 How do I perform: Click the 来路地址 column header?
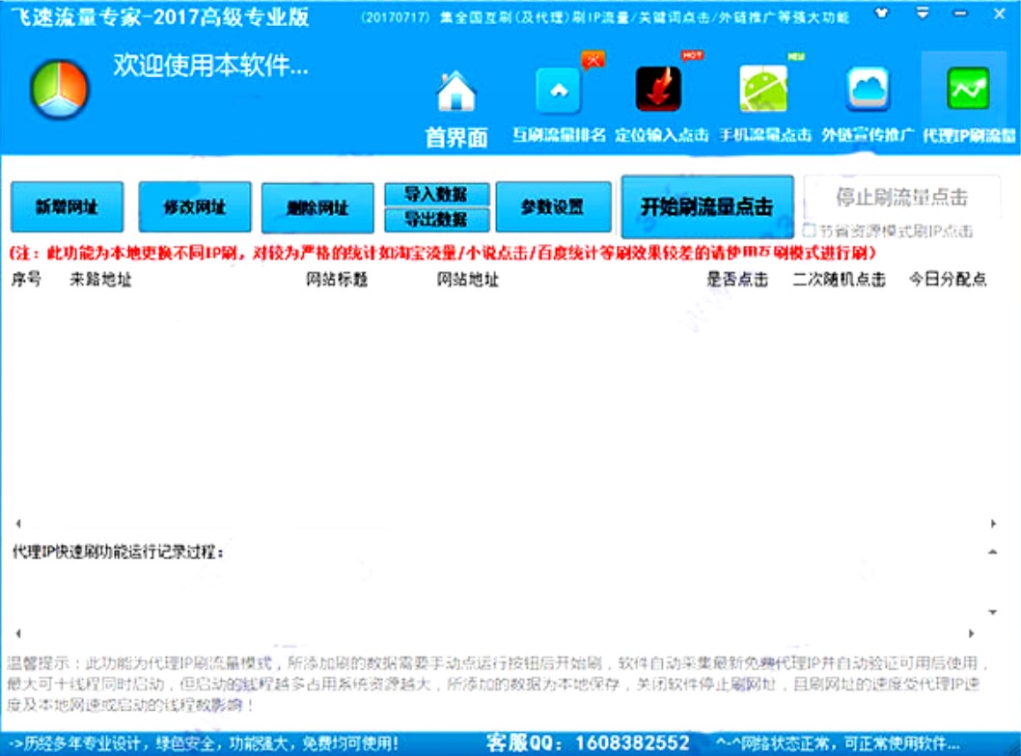[x=101, y=280]
